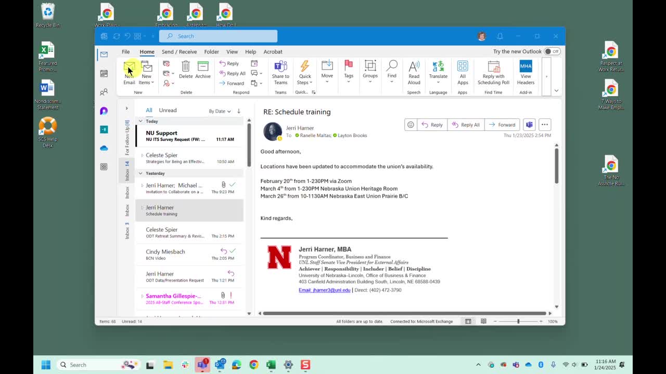The image size is (666, 374).
Task: Click Share to Teams icon
Action: coord(280,72)
